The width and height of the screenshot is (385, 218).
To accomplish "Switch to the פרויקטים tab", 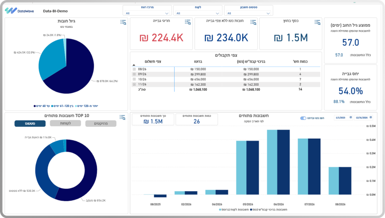I will coord(100,123).
